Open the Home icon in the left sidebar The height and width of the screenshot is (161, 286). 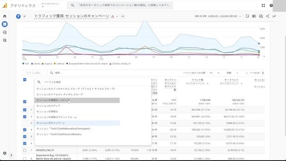point(5,16)
